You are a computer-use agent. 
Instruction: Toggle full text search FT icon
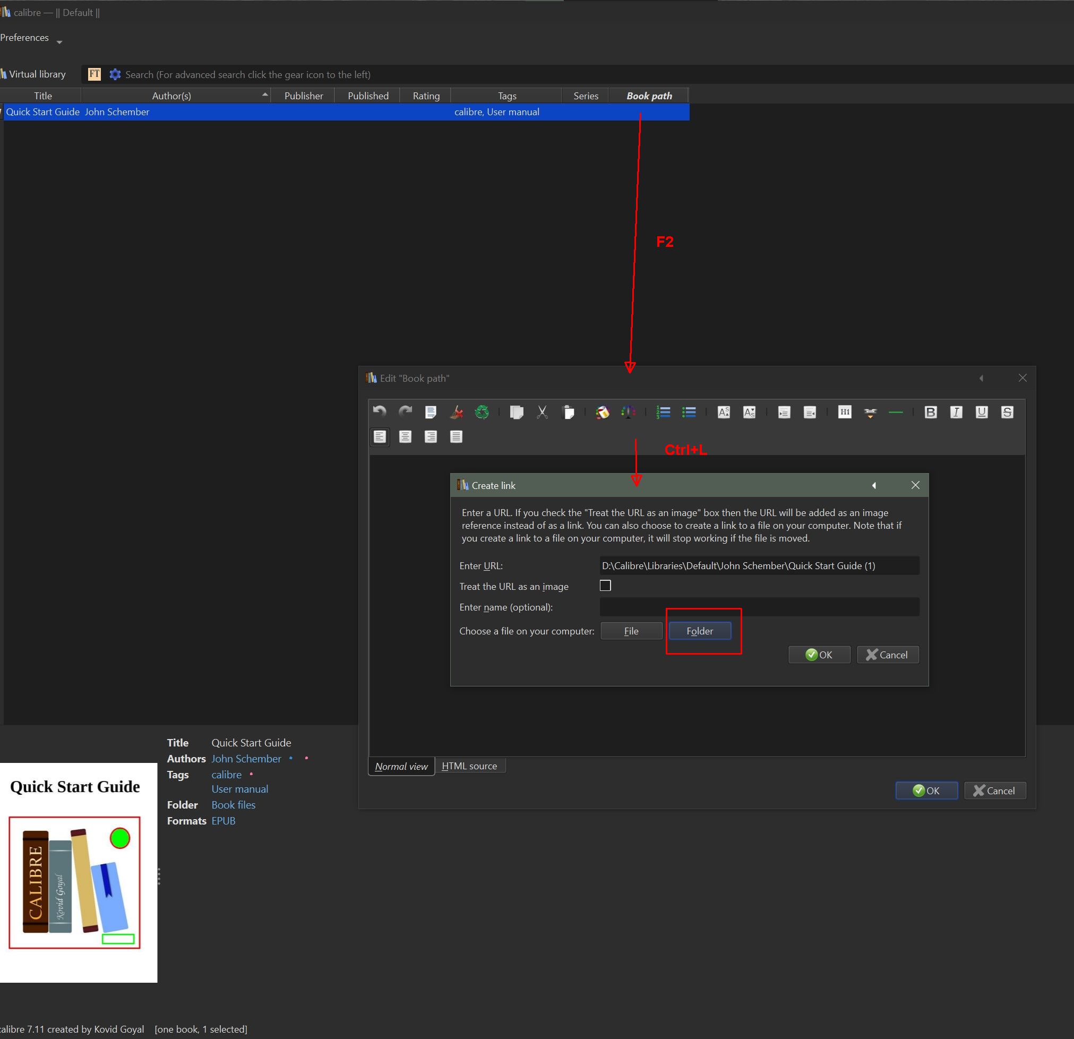[94, 74]
